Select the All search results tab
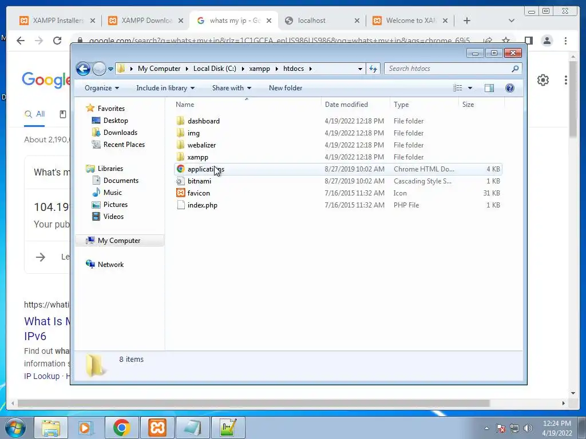 tap(35, 114)
